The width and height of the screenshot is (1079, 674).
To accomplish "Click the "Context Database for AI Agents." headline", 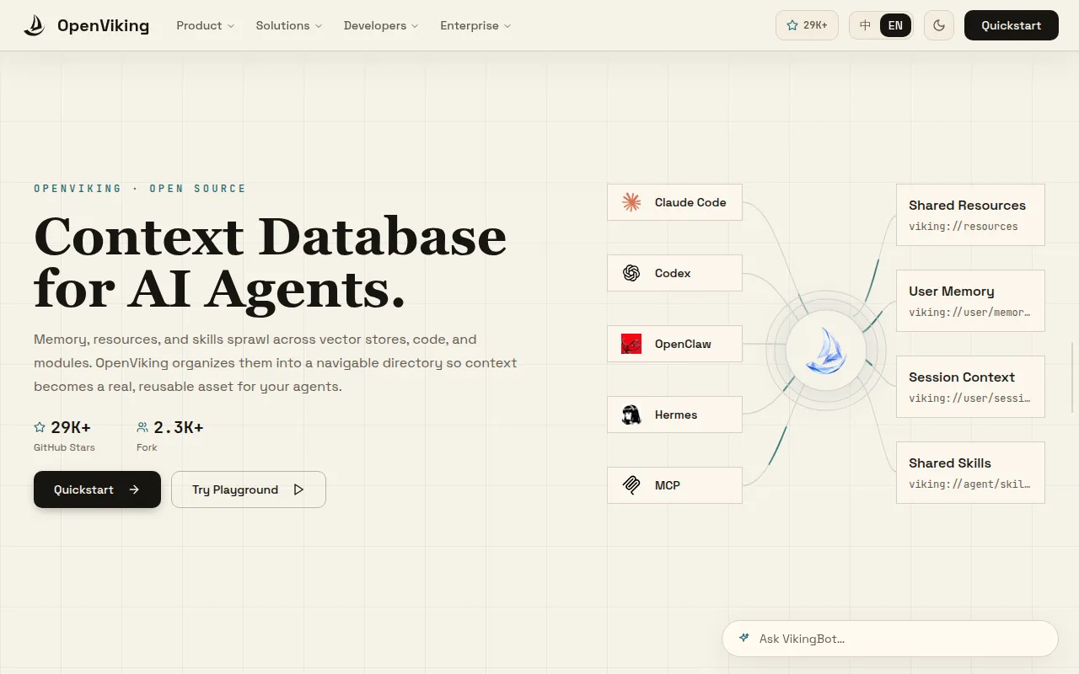I will click(x=270, y=262).
